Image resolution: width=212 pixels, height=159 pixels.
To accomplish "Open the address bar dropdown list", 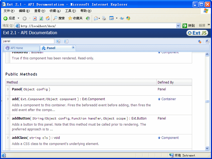I will [x=178, y=26].
